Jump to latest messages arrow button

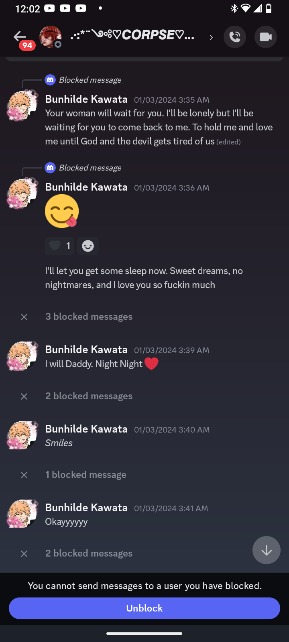pos(266,550)
